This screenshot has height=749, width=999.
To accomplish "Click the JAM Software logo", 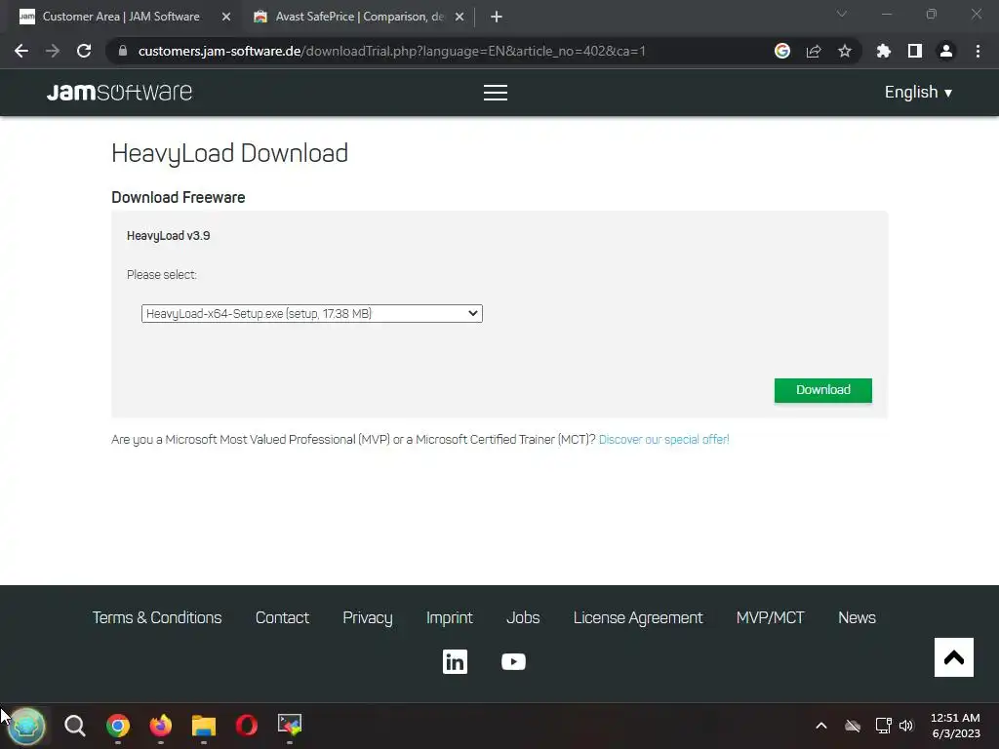I will [x=119, y=93].
